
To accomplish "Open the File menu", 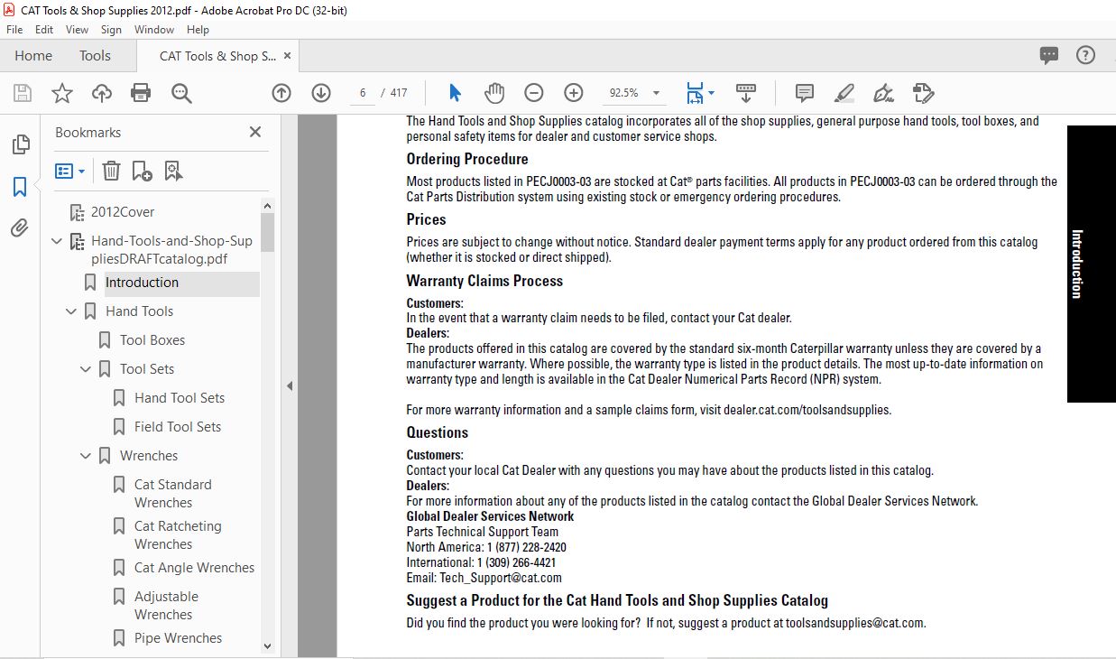I will click(14, 30).
